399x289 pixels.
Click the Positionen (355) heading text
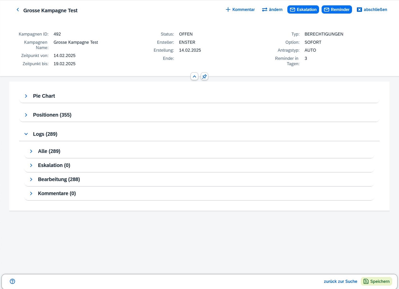[52, 115]
